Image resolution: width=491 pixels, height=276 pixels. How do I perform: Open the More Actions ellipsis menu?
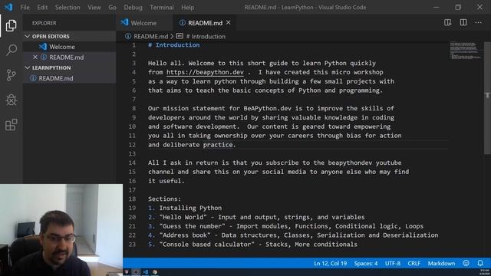[x=478, y=22]
